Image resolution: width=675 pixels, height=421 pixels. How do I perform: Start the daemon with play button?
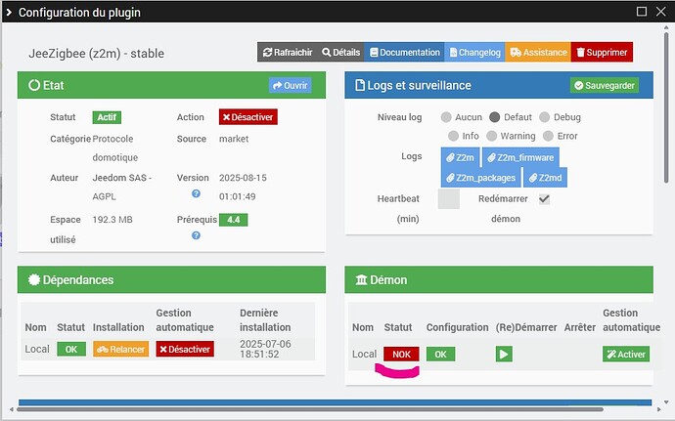click(504, 355)
